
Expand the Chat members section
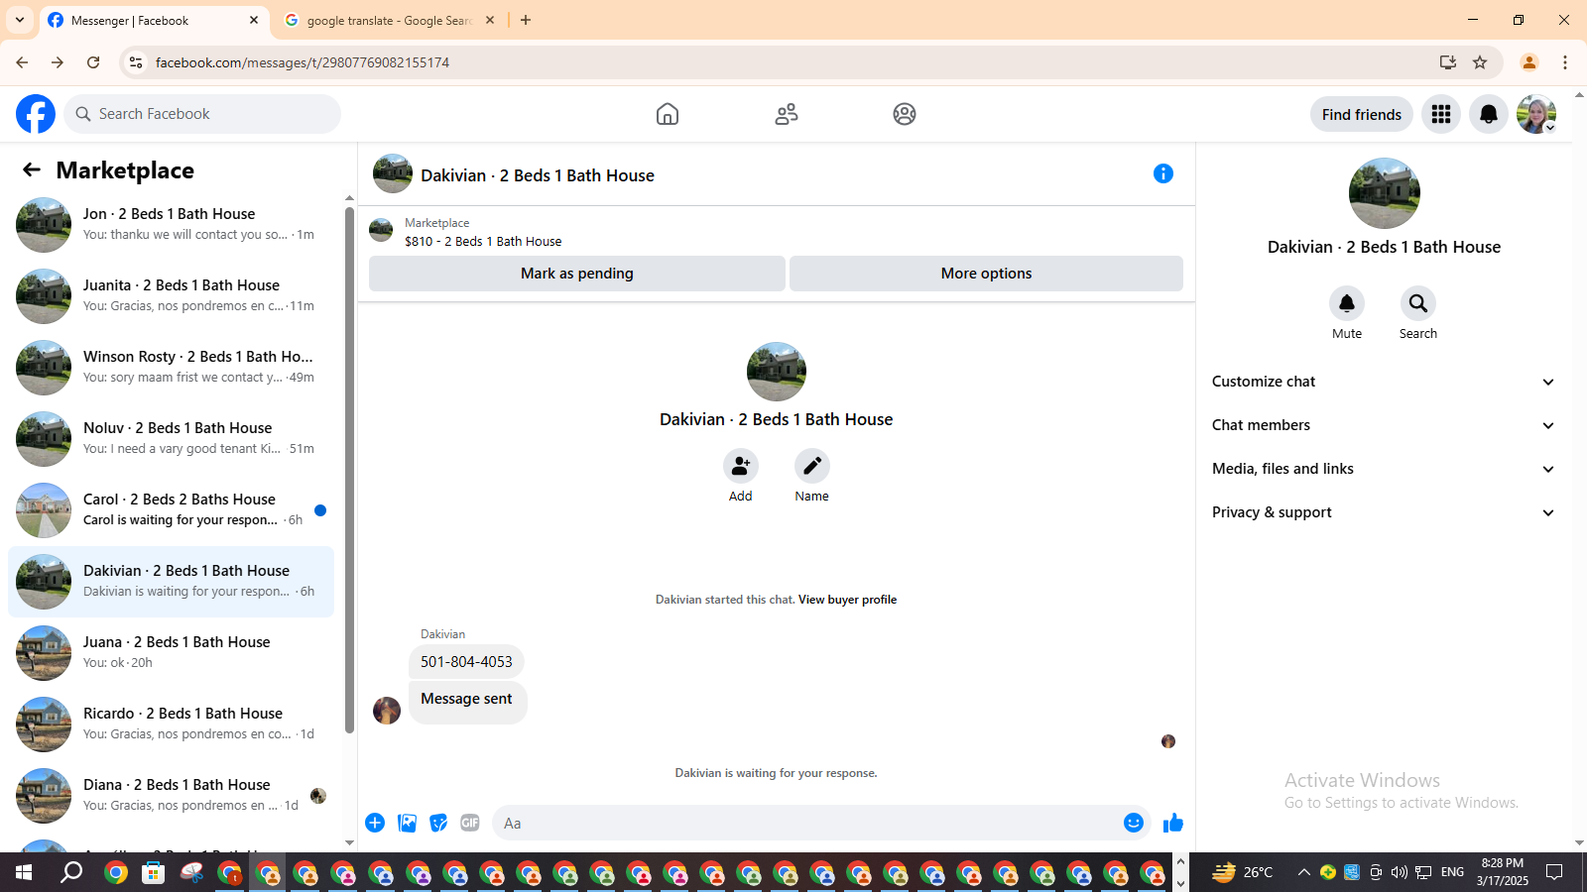(1384, 425)
